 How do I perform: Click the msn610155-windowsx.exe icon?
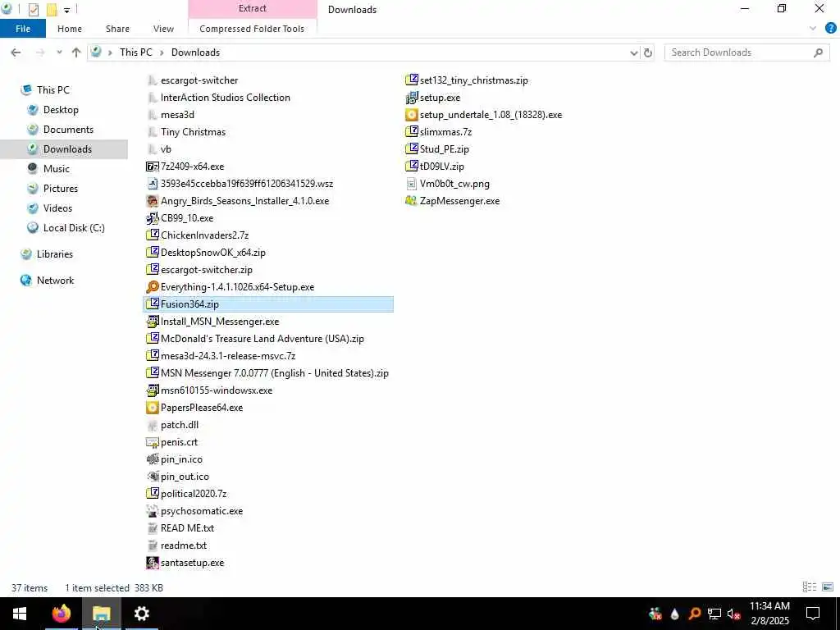152,390
